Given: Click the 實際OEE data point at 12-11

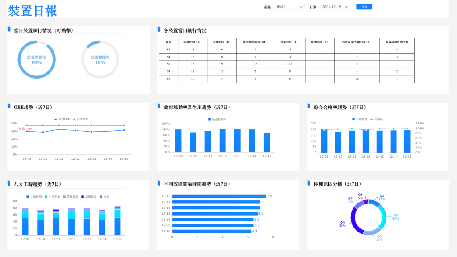Looking at the screenshot, I should [59, 129].
